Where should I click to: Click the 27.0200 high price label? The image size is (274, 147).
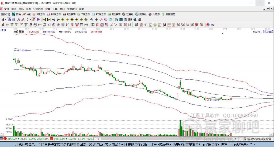tap(22, 50)
